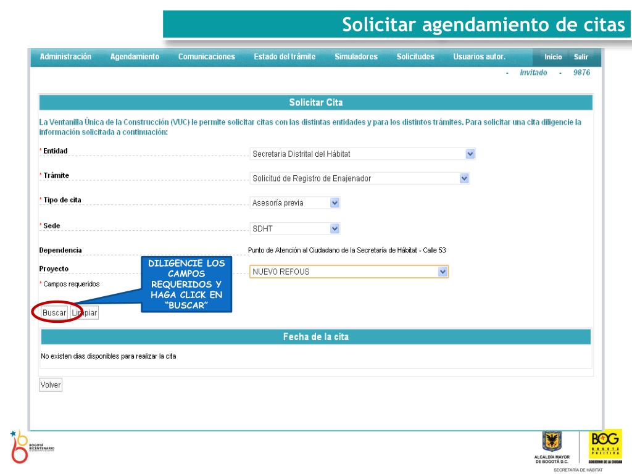
Task: Click the Alcaldía Mayor de Bogotá crest
Action: pyautogui.click(x=552, y=447)
